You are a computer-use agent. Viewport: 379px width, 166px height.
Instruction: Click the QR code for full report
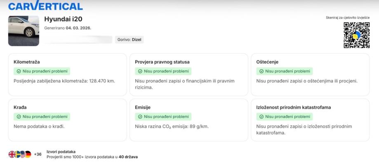(356, 35)
